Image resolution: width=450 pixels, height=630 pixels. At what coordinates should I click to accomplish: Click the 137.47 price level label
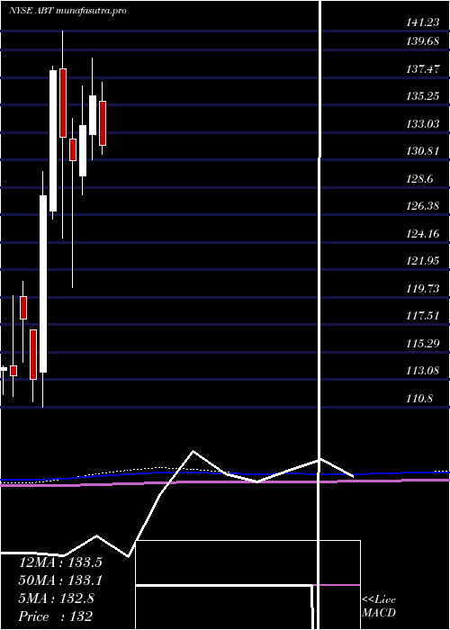423,69
